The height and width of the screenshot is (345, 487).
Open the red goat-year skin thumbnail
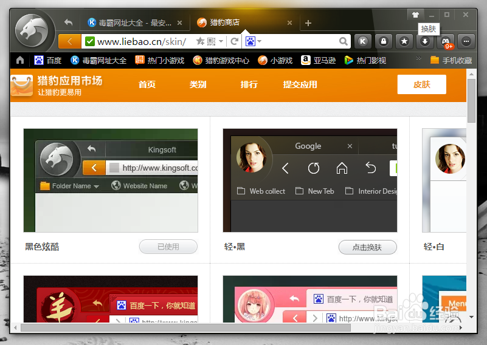[x=111, y=299]
